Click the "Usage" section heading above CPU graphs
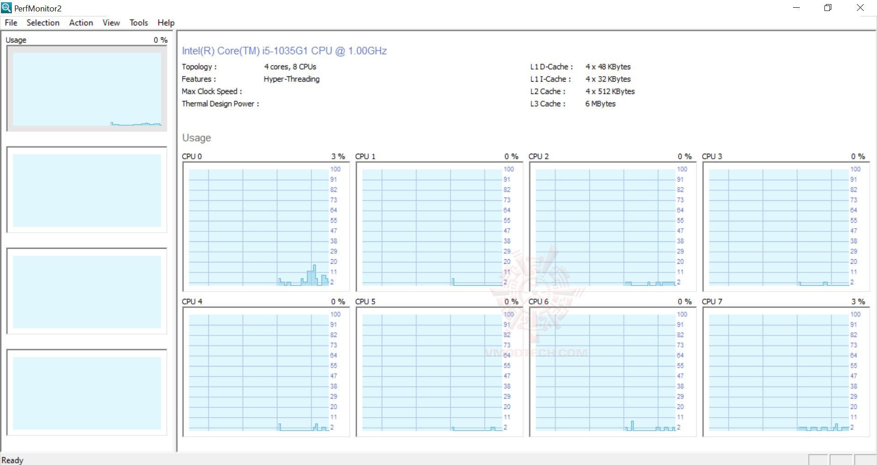Viewport: 877px width, 465px height. coord(196,138)
